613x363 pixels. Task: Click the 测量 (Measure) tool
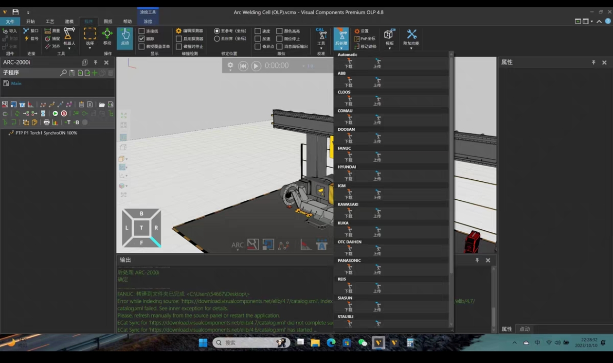coord(52,31)
